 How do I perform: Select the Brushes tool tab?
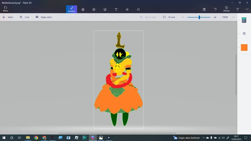point(71,9)
